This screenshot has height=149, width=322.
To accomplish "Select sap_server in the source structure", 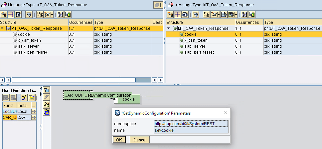I will (28, 46).
